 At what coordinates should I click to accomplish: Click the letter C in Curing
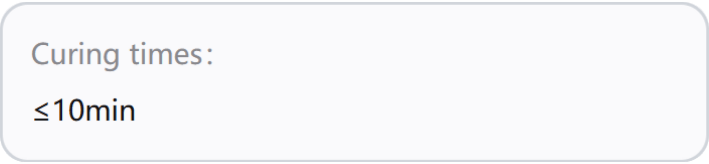click(x=39, y=54)
